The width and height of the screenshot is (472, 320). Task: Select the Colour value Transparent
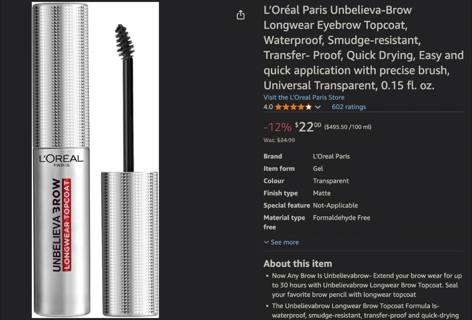(331, 181)
